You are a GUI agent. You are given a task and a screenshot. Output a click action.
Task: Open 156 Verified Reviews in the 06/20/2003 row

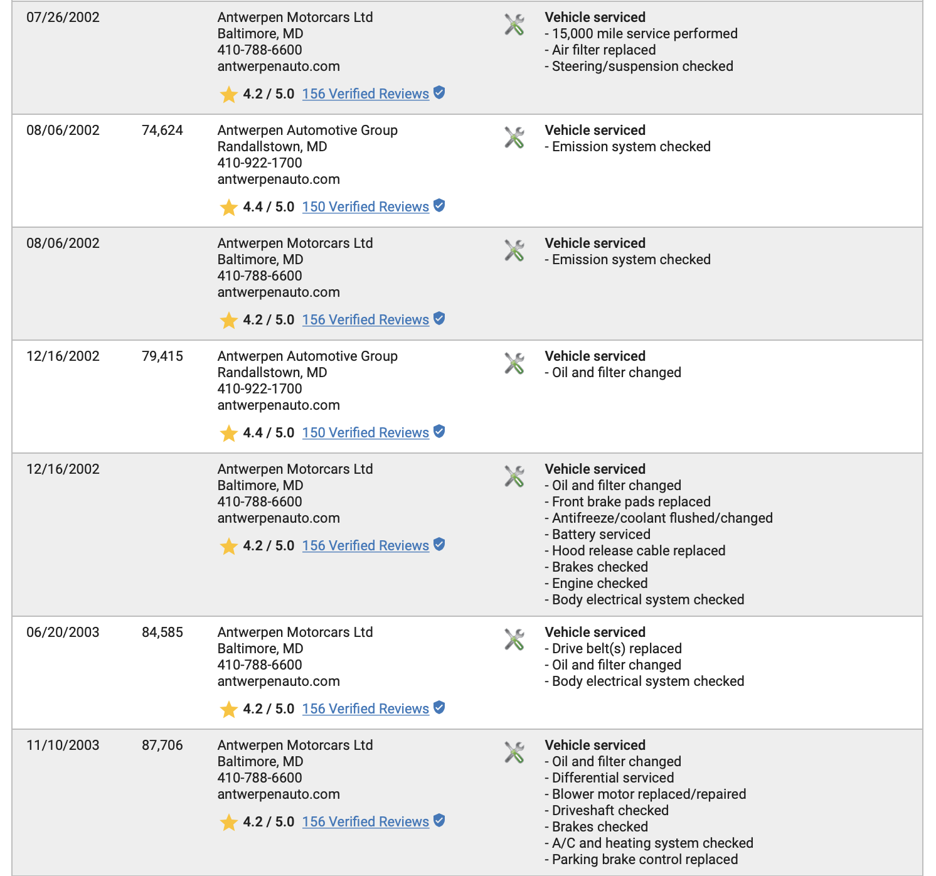pyautogui.click(x=366, y=708)
